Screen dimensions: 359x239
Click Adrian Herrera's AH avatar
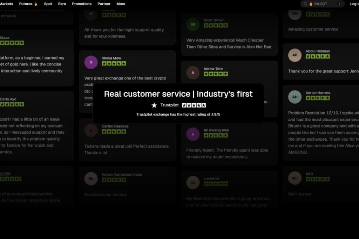click(x=295, y=97)
